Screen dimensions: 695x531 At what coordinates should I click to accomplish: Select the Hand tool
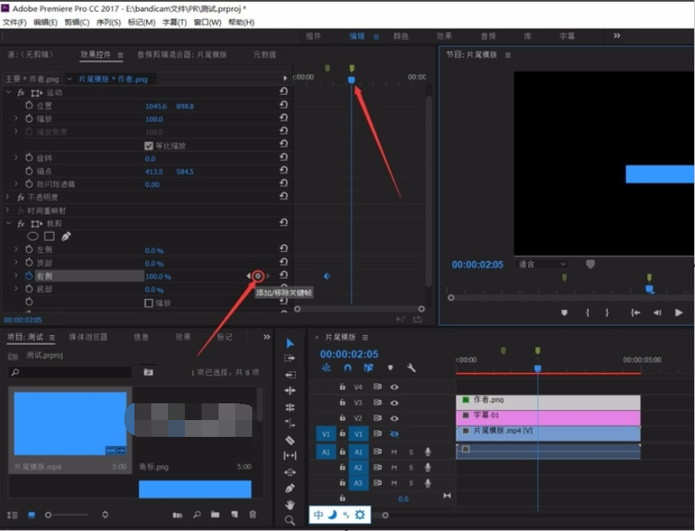(290, 504)
